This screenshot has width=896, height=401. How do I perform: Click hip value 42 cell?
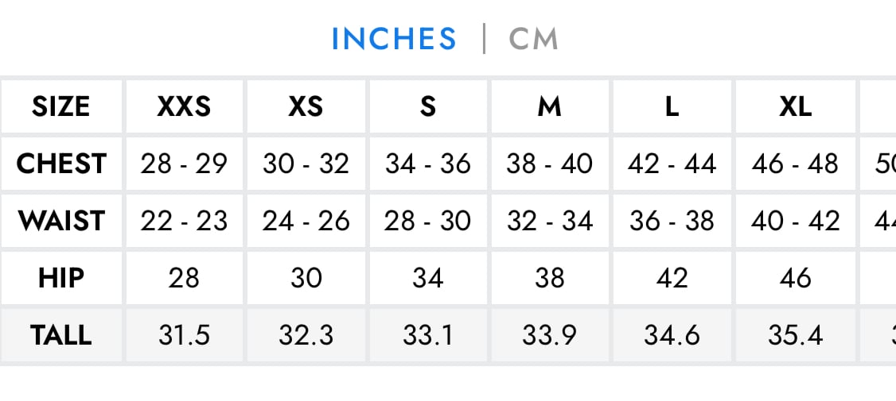click(672, 278)
